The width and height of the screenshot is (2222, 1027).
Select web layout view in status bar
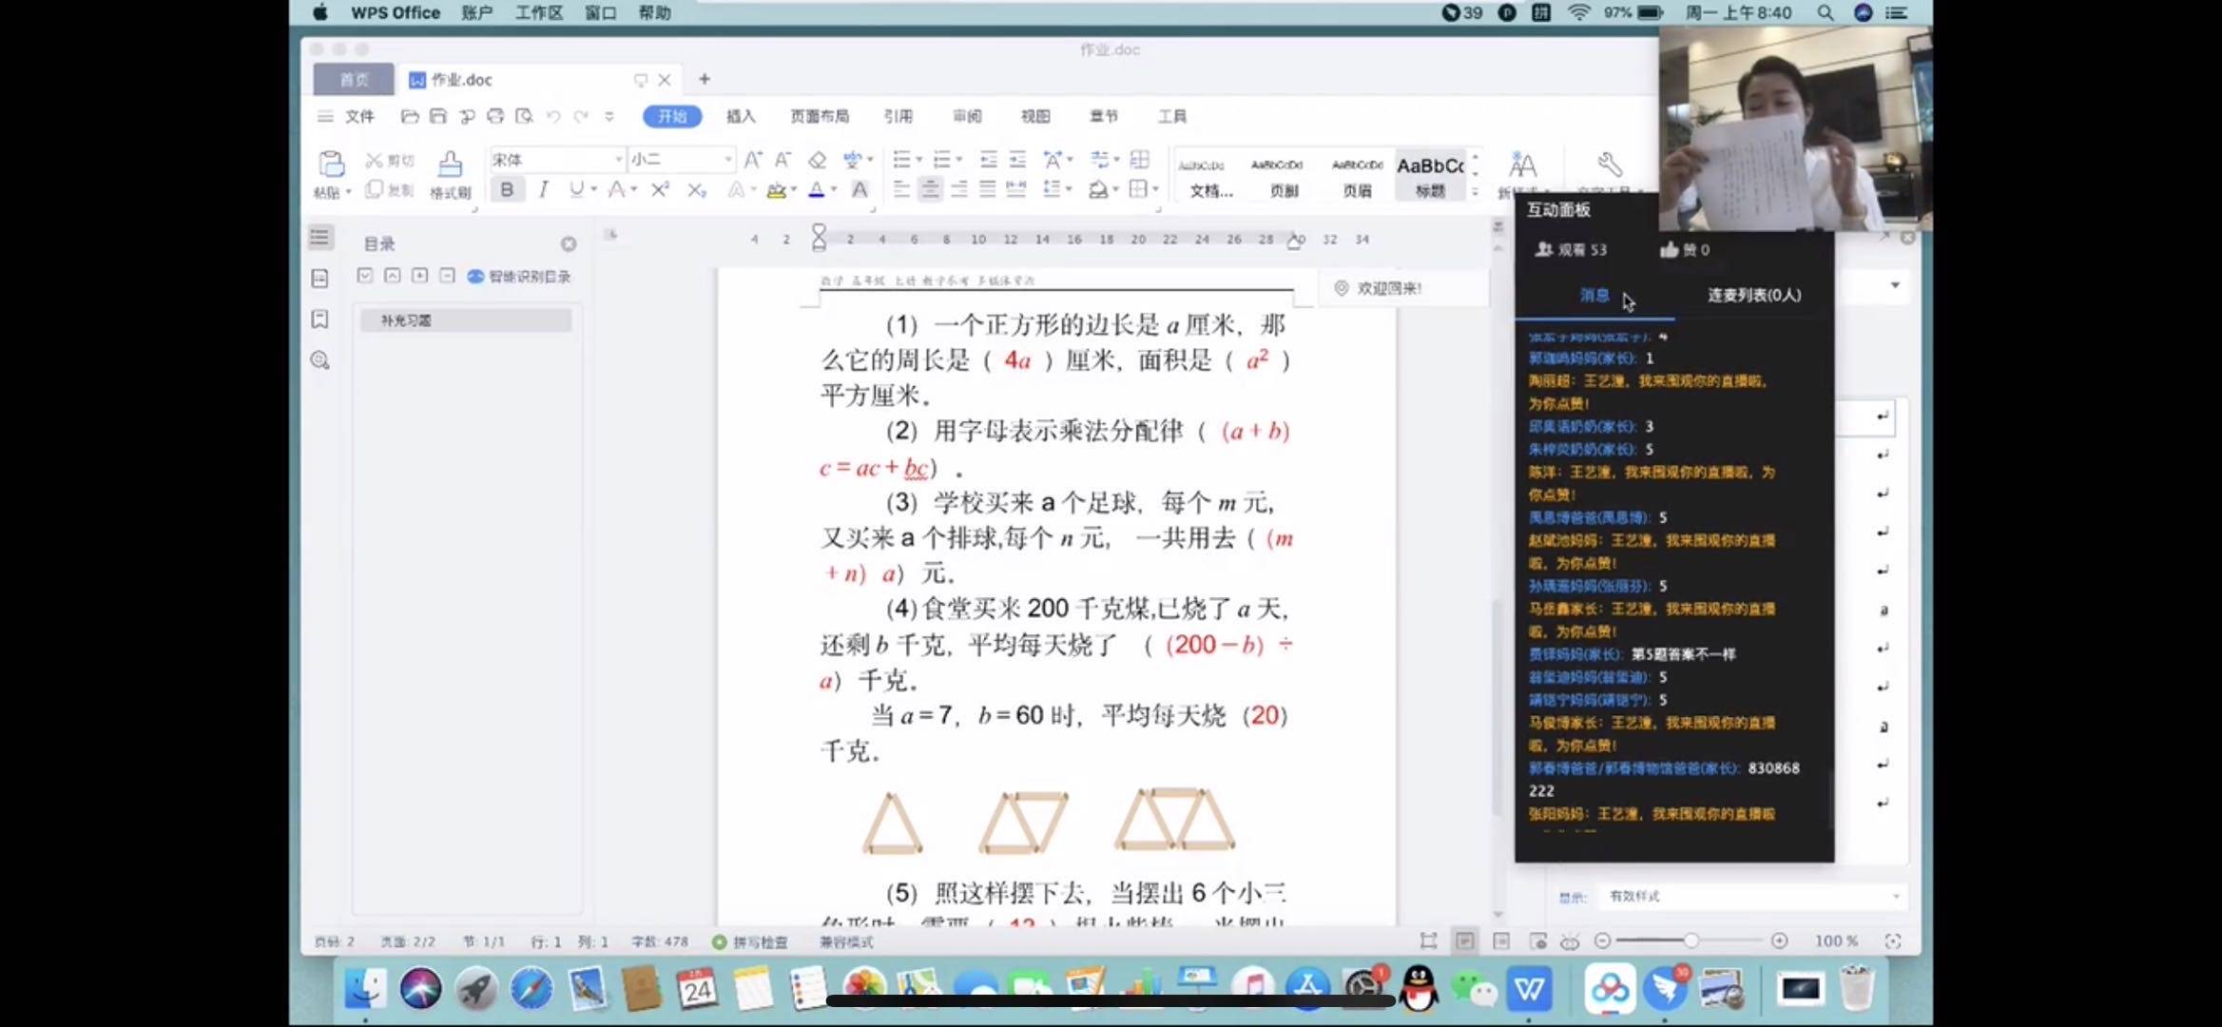click(1538, 941)
